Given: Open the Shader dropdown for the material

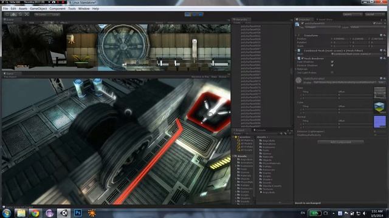Looking at the screenshot, I should 345,82.
